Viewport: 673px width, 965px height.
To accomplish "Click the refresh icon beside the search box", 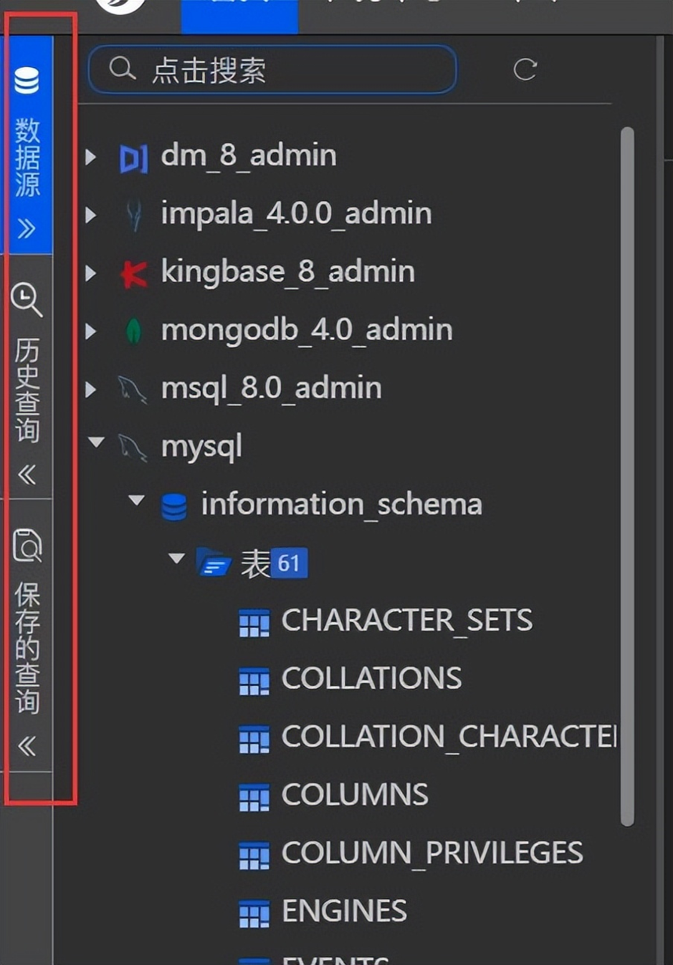I will click(525, 69).
